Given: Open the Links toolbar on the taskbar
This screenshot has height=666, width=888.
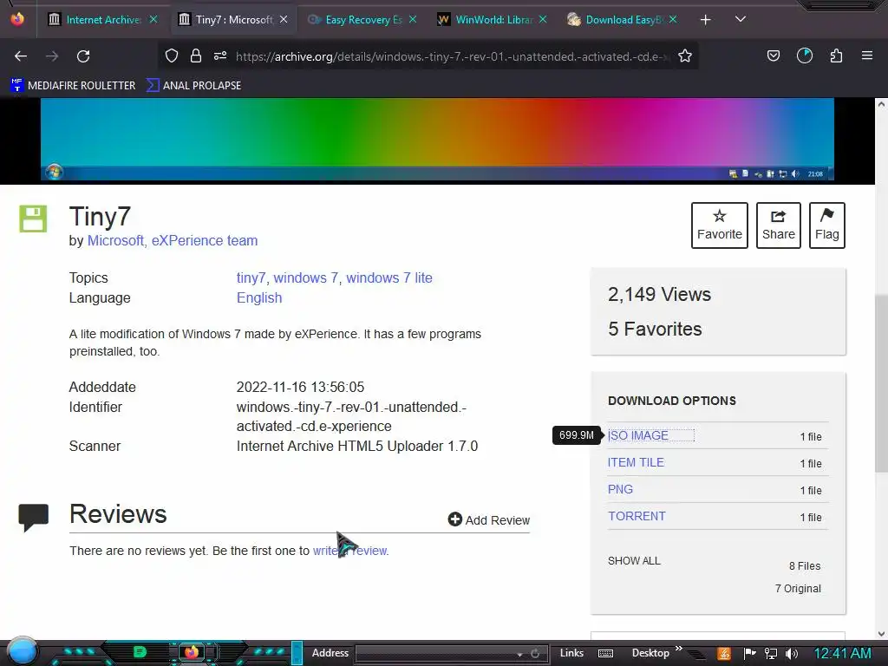Looking at the screenshot, I should [x=571, y=653].
